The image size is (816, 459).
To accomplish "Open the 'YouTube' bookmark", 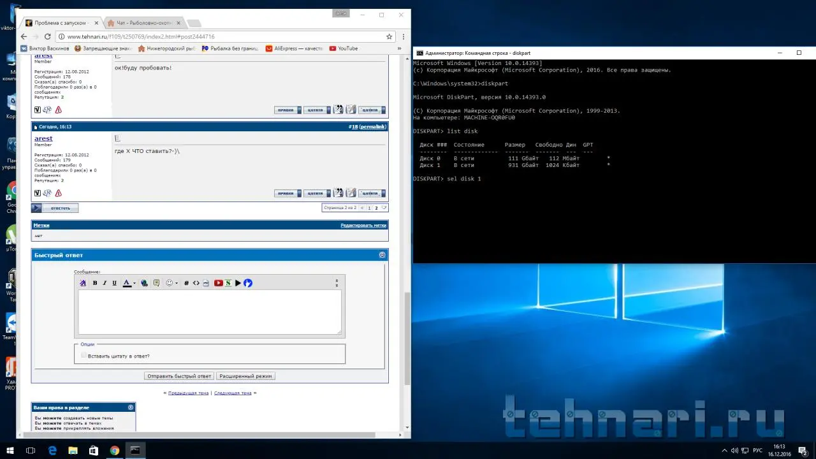I will point(343,48).
